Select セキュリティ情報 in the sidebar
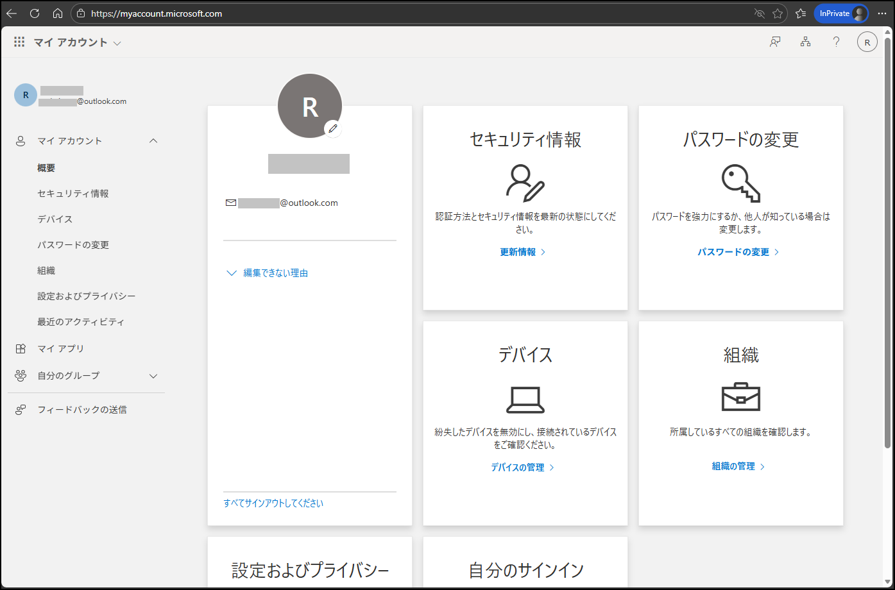The height and width of the screenshot is (590, 895). click(x=73, y=194)
